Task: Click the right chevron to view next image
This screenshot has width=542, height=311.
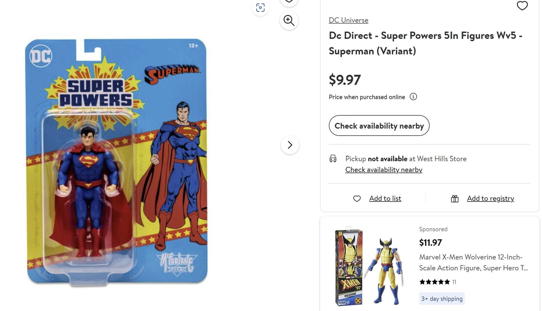Action: [290, 145]
